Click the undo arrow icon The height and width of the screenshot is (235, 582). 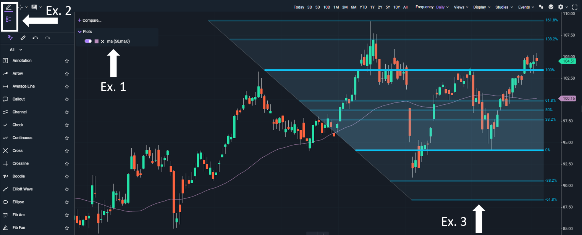pyautogui.click(x=36, y=38)
